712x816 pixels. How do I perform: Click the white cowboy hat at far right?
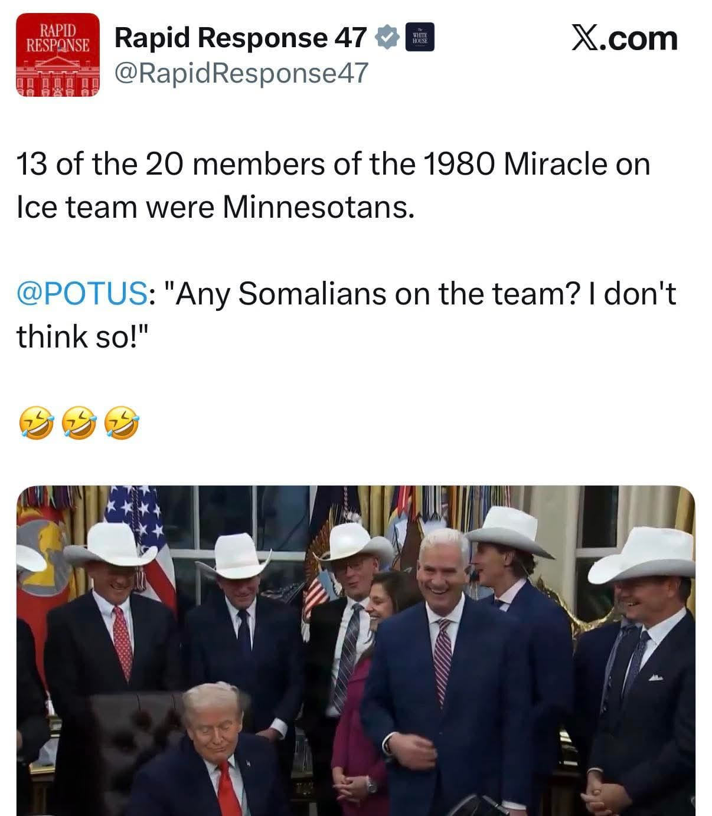tap(644, 555)
